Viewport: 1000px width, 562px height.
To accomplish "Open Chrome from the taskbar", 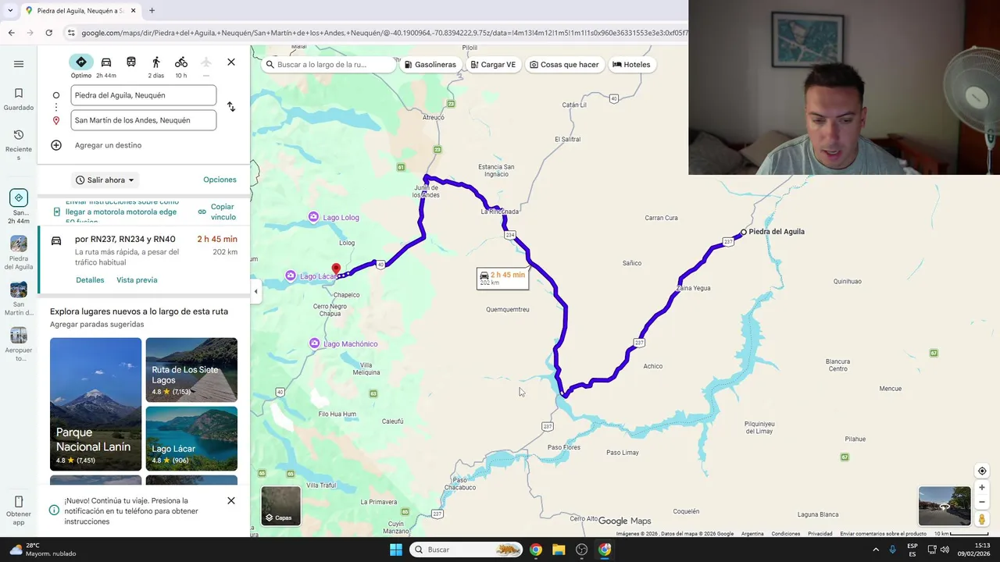I will coord(535,550).
